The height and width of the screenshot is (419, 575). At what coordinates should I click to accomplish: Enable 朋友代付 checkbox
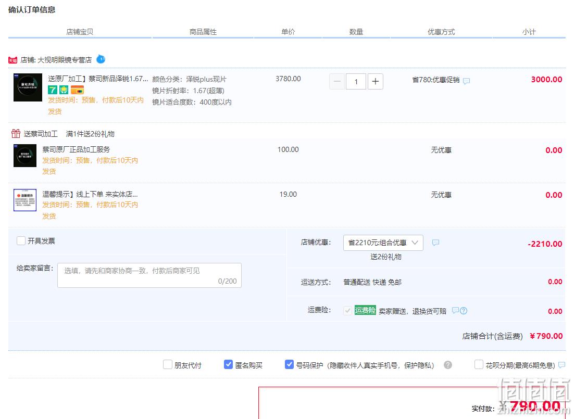(x=168, y=364)
